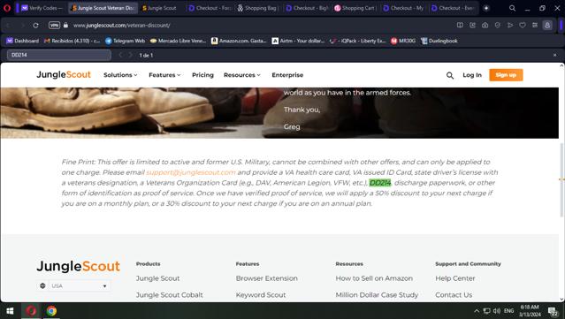565x319 pixels.
Task: Add page to bookmarks with heart icon
Action: click(523, 26)
